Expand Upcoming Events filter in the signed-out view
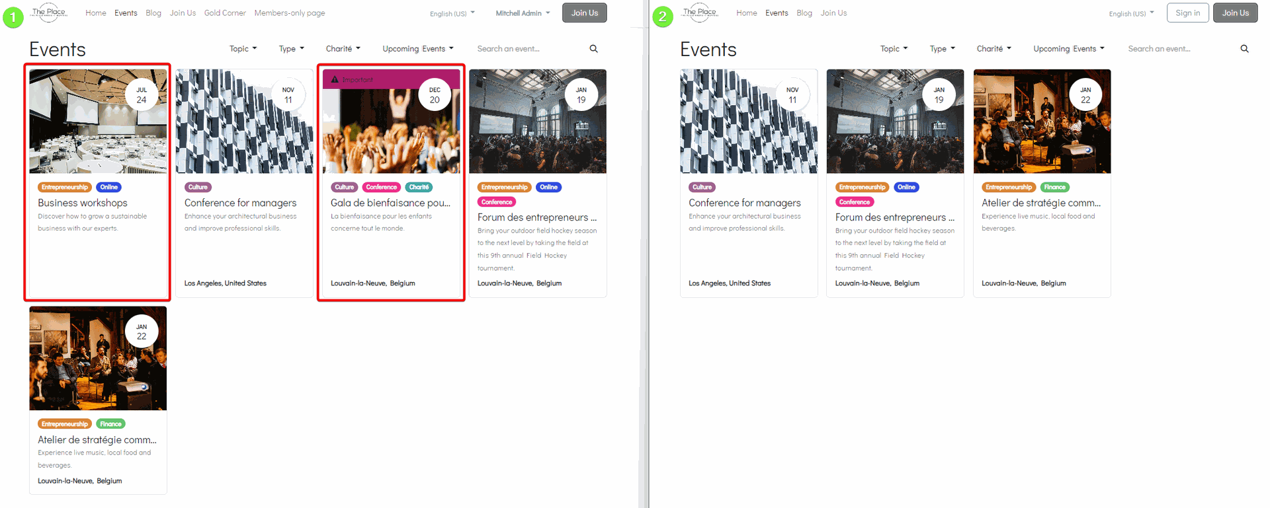The width and height of the screenshot is (1270, 508). pos(1068,49)
